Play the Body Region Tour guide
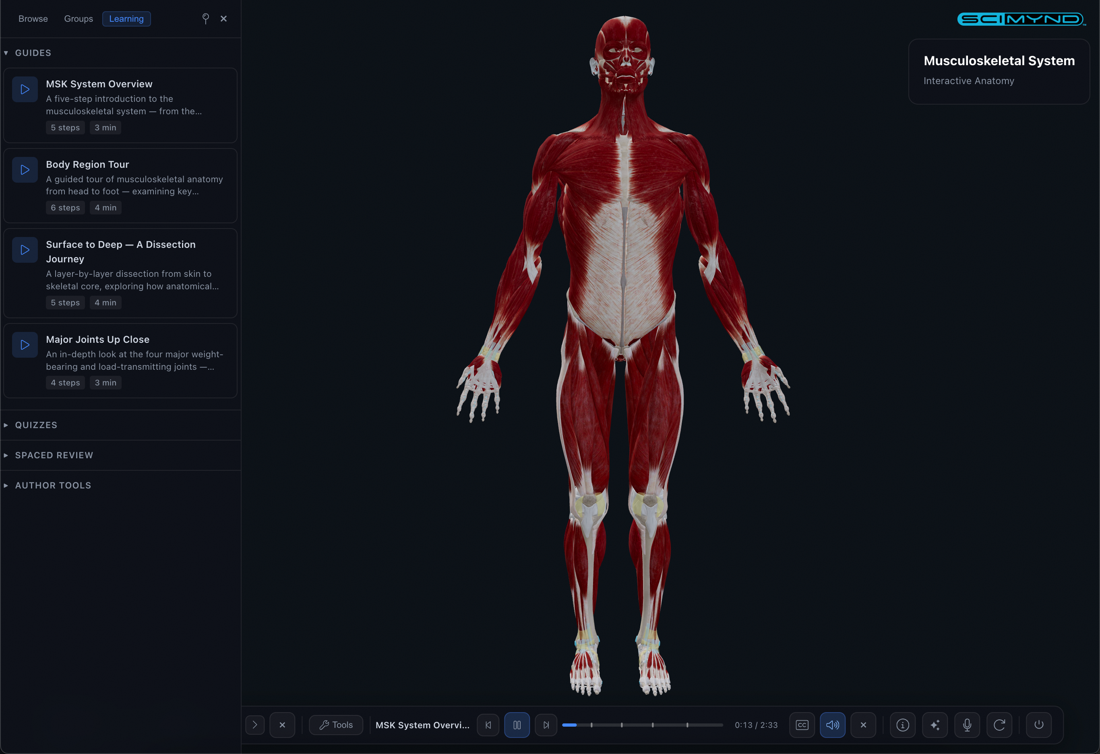Screen dimensions: 1100x754 pyautogui.click(x=25, y=169)
